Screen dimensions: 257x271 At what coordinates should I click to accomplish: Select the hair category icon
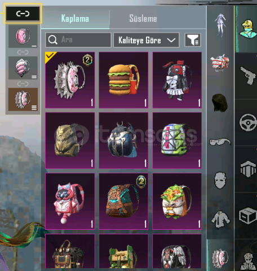point(220,103)
